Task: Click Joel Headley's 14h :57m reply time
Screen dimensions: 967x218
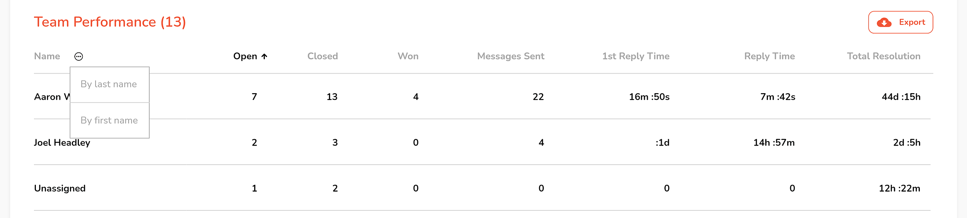Action: pyautogui.click(x=774, y=143)
